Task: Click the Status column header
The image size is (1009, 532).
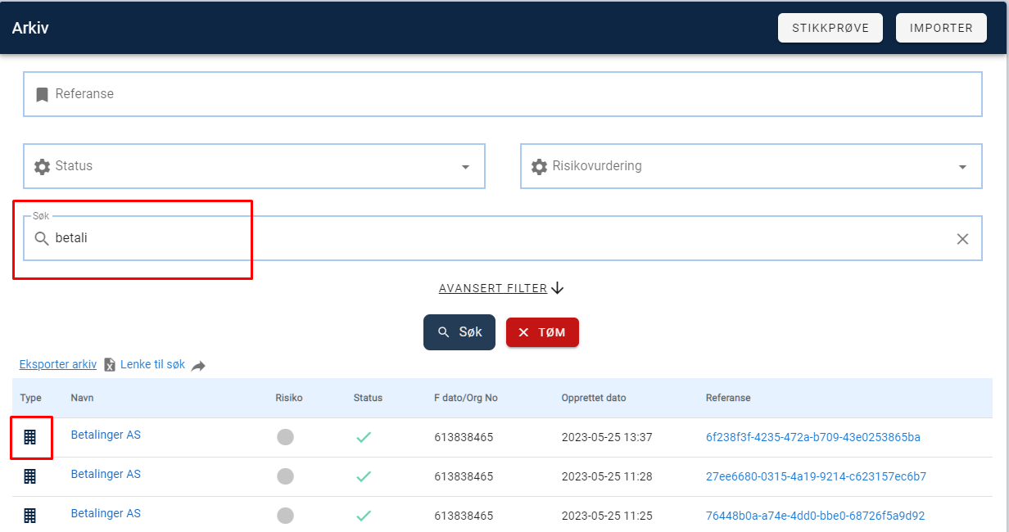Action: (368, 398)
